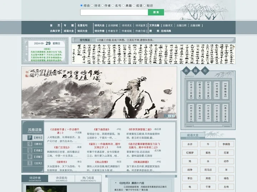Image resolution: width=257 pixels, height=192 pixels.
Task: Open 高中古诗 book in the bookcase
Action: coord(200,113)
